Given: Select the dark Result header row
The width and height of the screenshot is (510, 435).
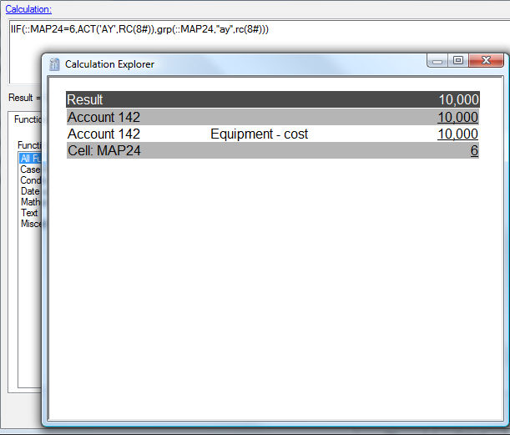Looking at the screenshot, I should click(x=250, y=99).
